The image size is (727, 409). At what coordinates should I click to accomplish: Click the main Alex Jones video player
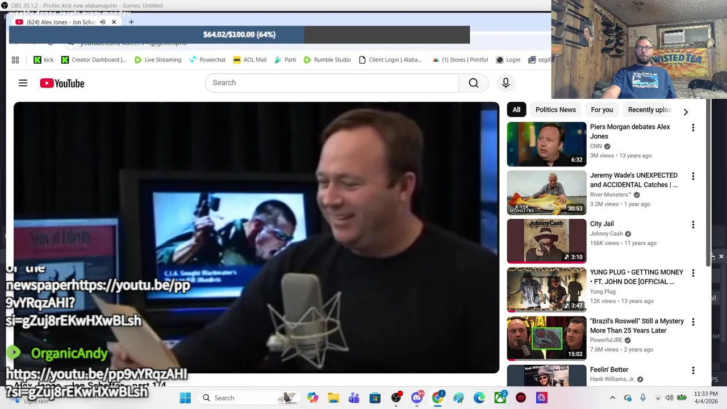click(x=256, y=237)
